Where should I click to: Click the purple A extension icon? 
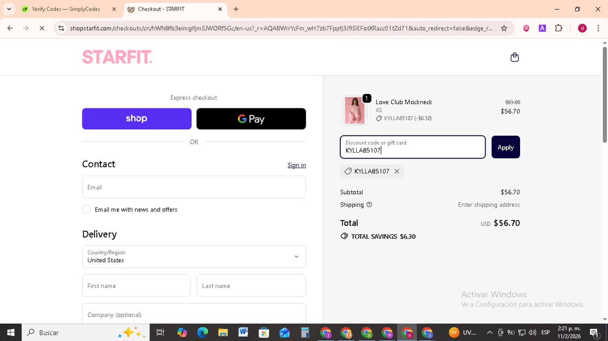click(x=542, y=28)
